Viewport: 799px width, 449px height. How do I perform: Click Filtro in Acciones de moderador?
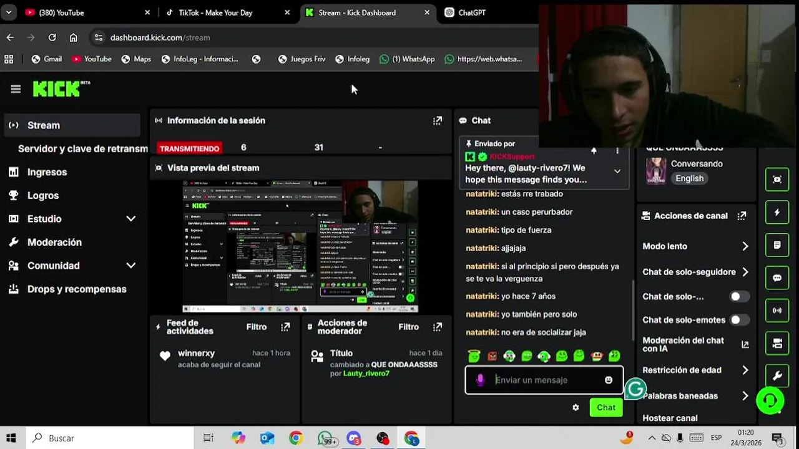[409, 327]
